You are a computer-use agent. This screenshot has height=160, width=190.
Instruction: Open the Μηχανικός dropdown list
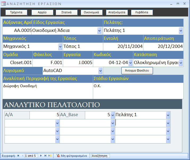coord(60,47)
